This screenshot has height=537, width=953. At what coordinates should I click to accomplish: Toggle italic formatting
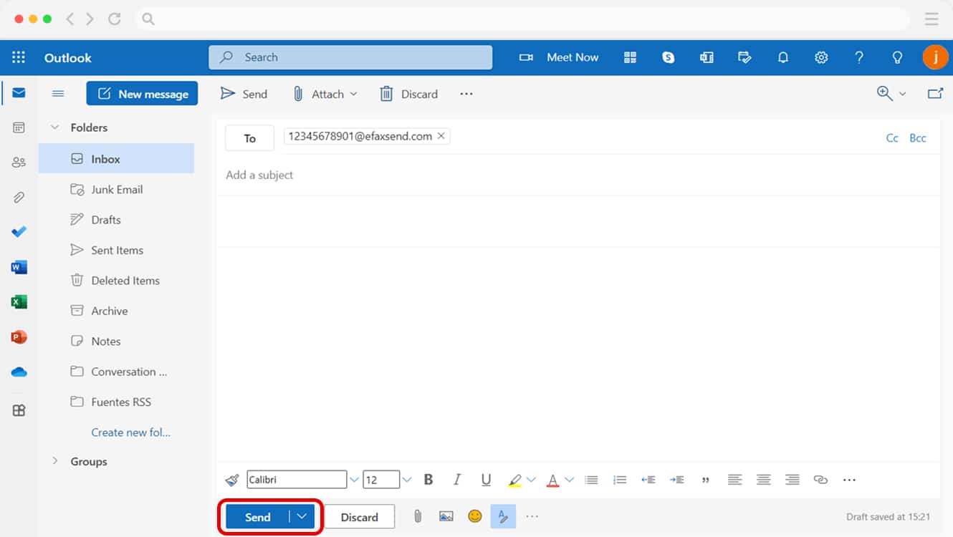(457, 479)
